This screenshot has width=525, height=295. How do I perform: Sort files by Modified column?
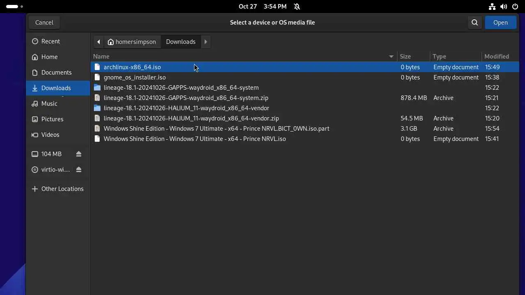tap(496, 57)
